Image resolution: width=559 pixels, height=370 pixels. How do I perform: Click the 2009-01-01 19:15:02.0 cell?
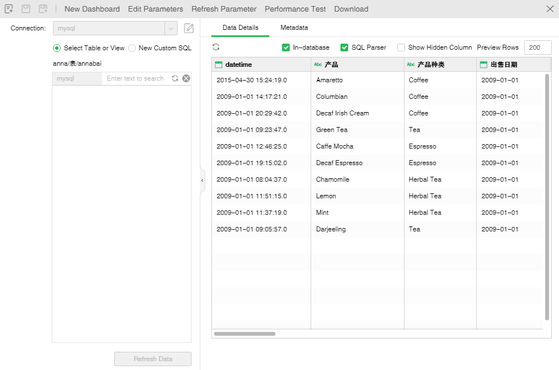click(x=262, y=163)
